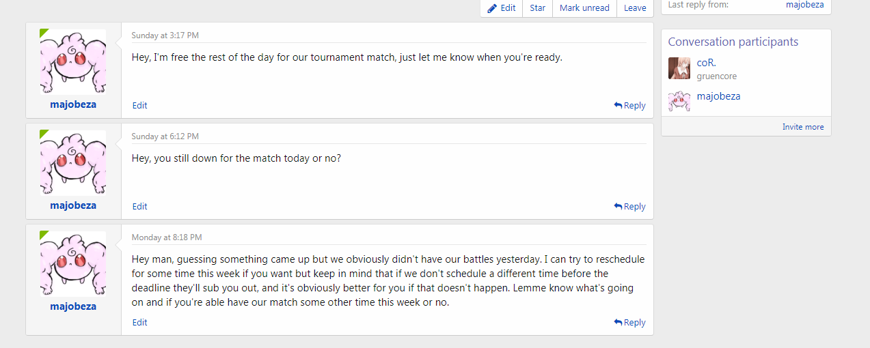Leave the conversation
This screenshot has height=348, width=870.
(x=635, y=8)
